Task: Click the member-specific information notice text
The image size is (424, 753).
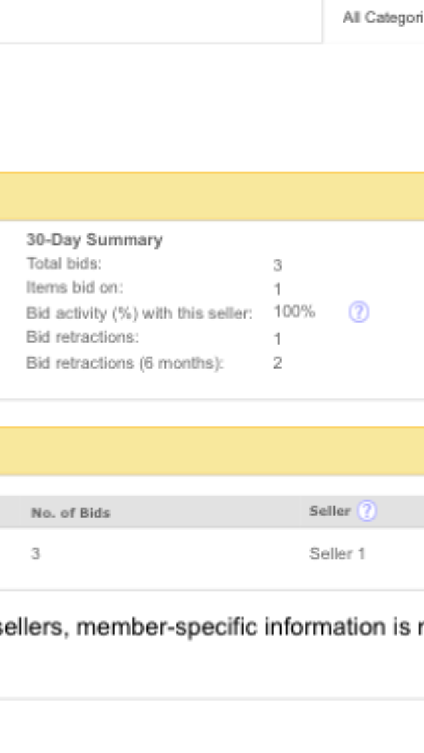Action: tap(212, 626)
